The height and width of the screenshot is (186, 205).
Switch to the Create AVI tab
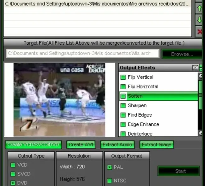pos(81,145)
